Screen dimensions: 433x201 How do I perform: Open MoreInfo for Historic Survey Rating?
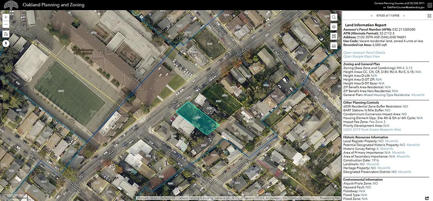click(386, 149)
